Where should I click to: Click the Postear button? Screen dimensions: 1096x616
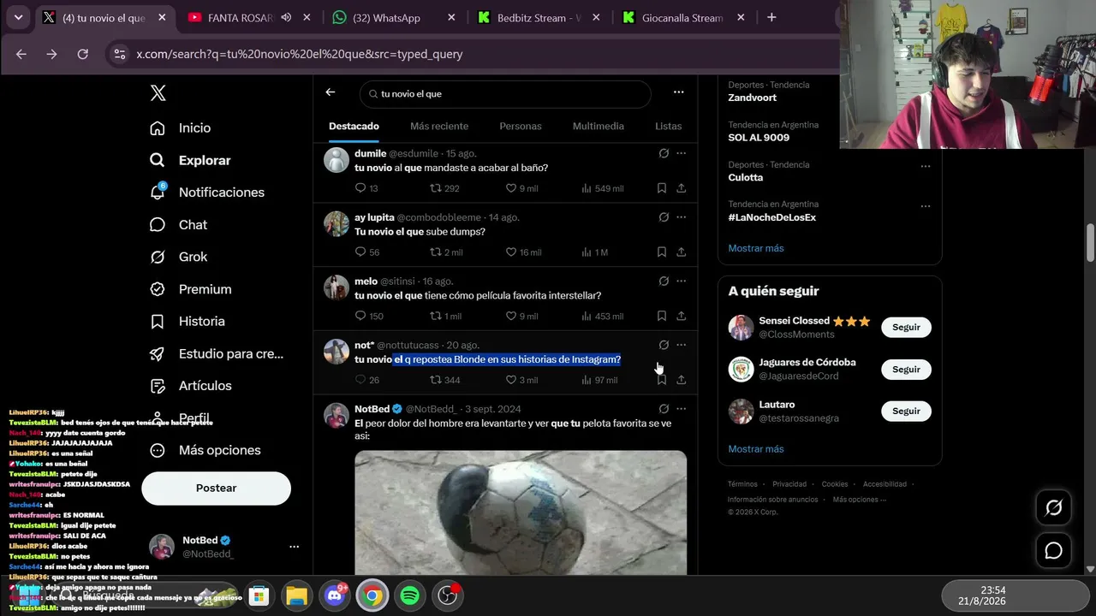coord(216,488)
